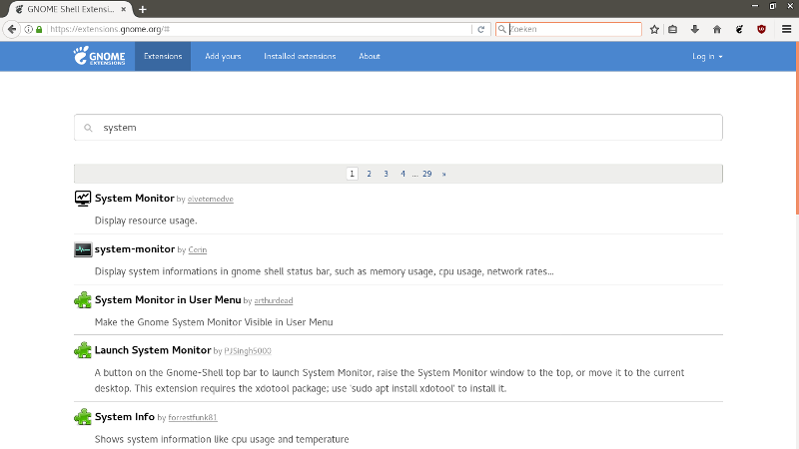Click 'Shows system information like cpu usage' text
The image size is (799, 449).
pyautogui.click(x=222, y=439)
